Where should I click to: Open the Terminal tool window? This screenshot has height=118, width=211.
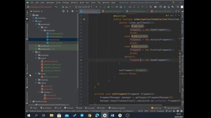point(69,108)
